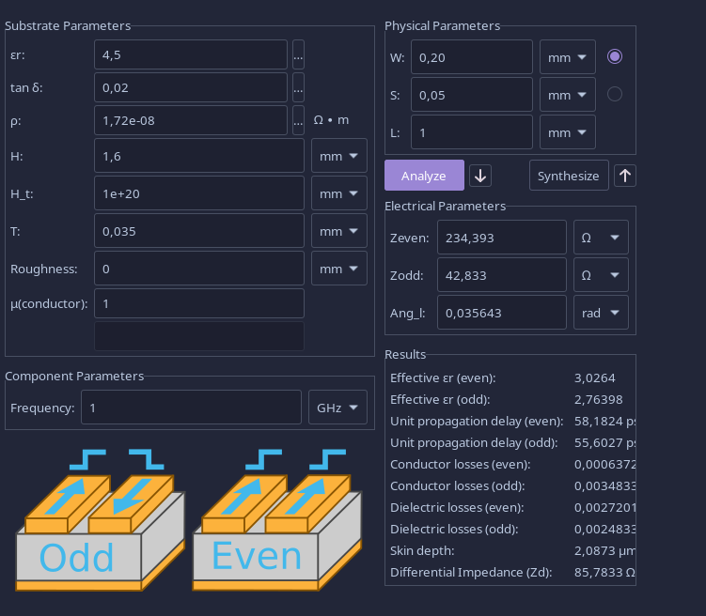Change the Zeven Ω unit dropdown
The image size is (706, 616).
601,238
